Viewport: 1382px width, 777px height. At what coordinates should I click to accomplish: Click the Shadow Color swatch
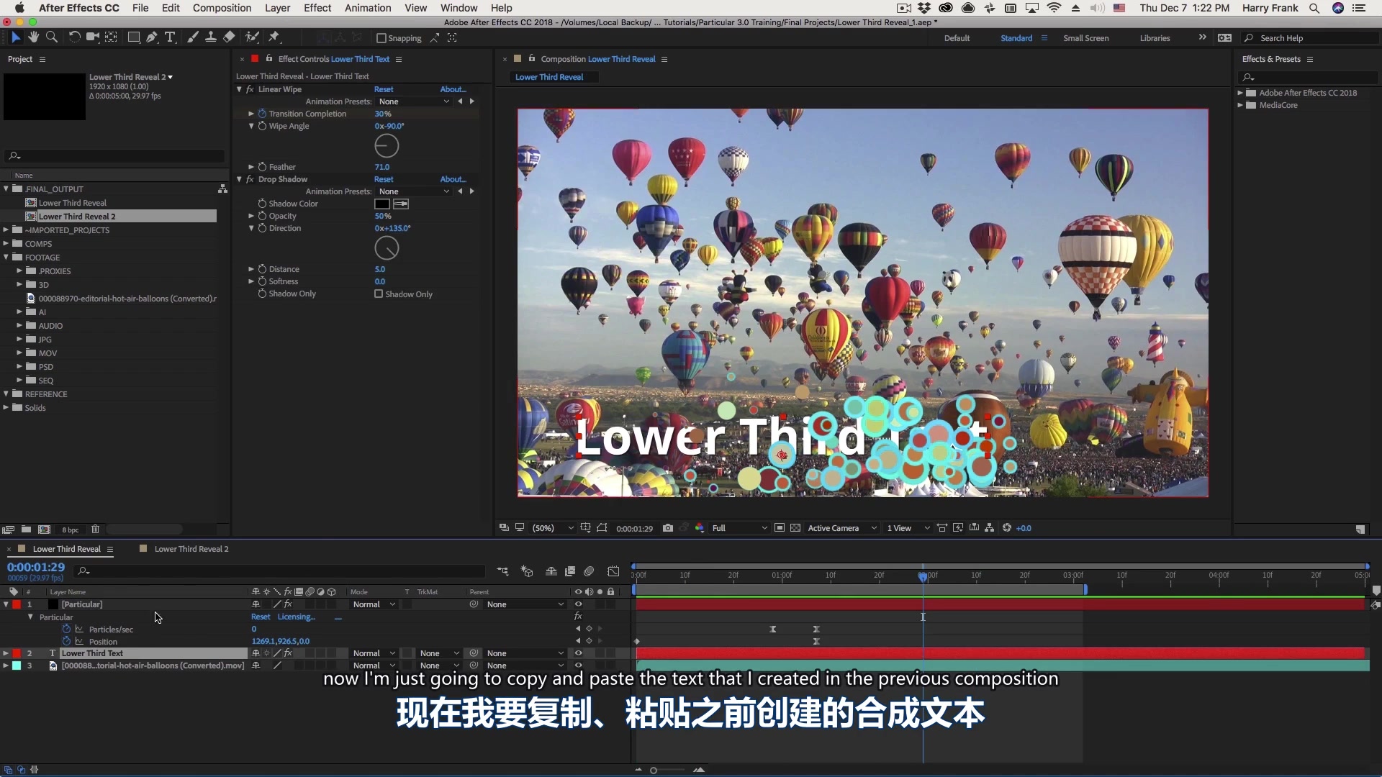(381, 204)
